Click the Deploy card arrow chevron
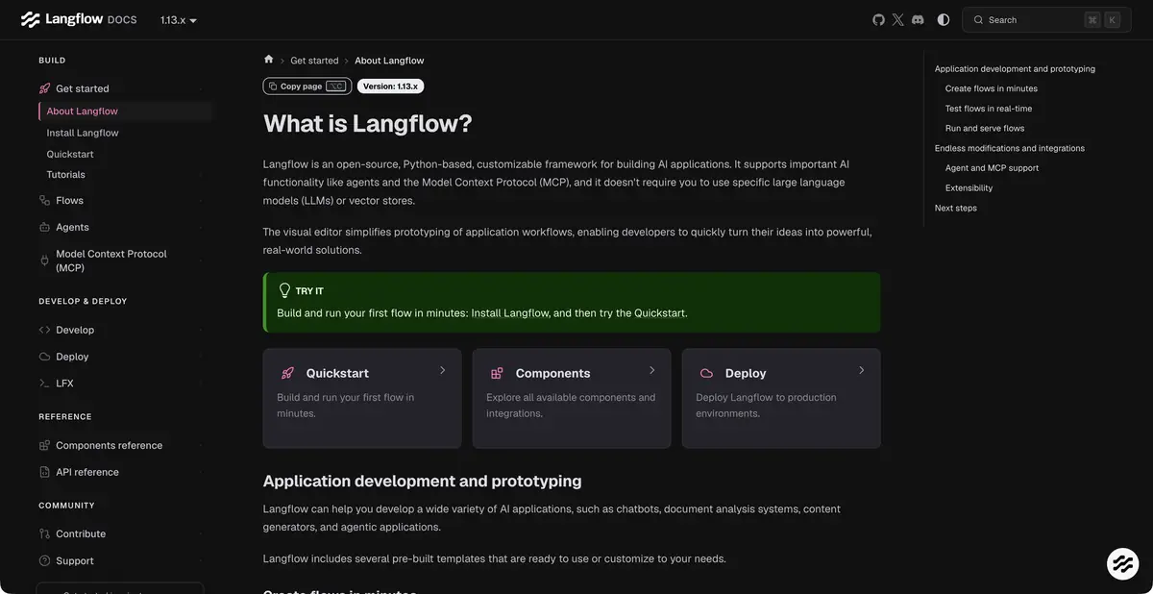This screenshot has width=1153, height=594. click(862, 370)
